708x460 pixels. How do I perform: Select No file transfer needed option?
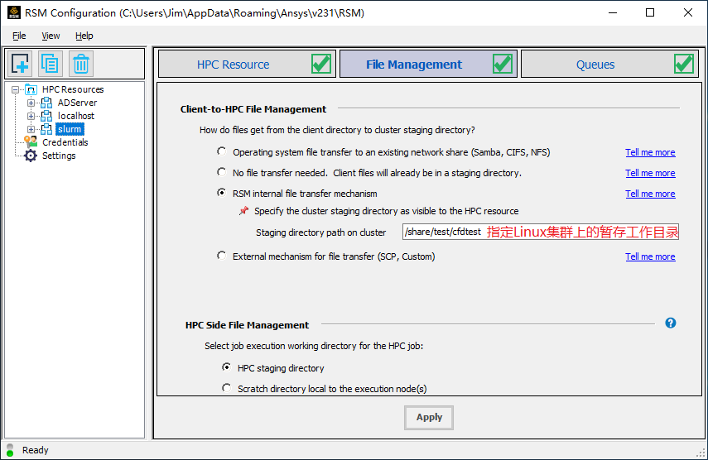pyautogui.click(x=221, y=172)
